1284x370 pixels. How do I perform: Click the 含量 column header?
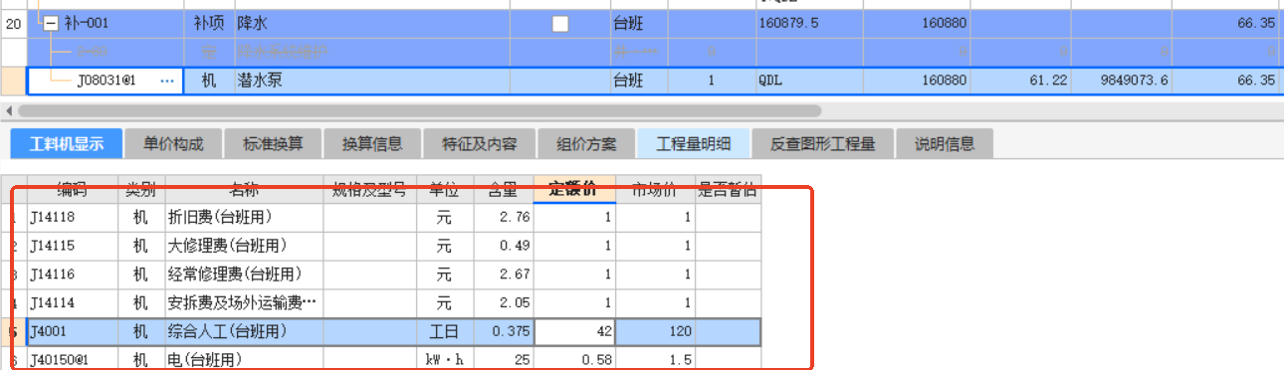coord(504,188)
